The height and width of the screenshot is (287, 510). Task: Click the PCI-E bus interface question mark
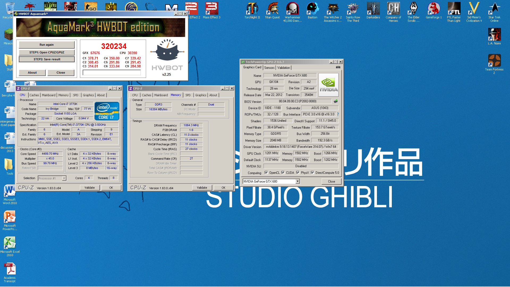pyautogui.click(x=338, y=114)
